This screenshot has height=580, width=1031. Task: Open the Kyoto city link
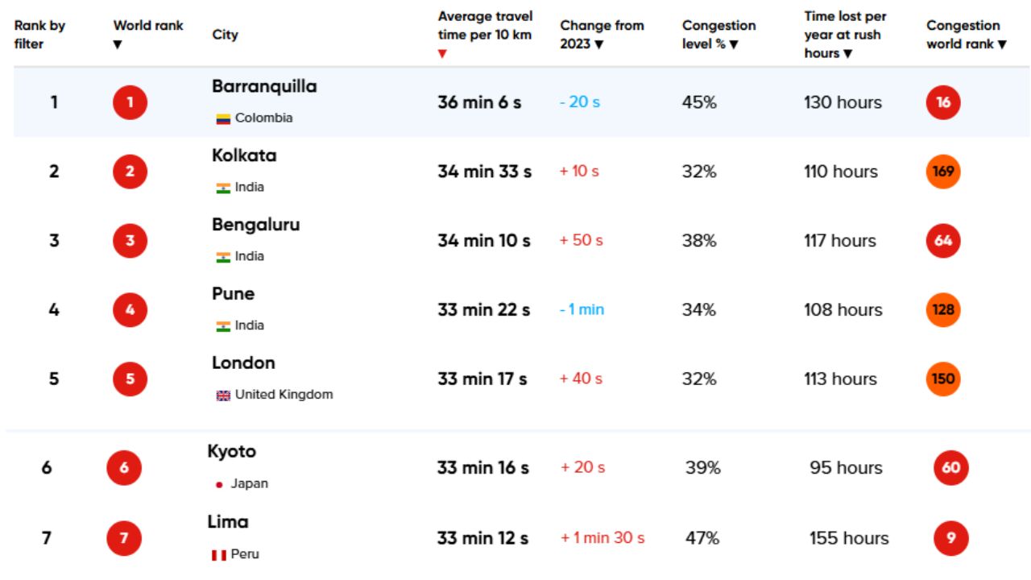pyautogui.click(x=231, y=451)
